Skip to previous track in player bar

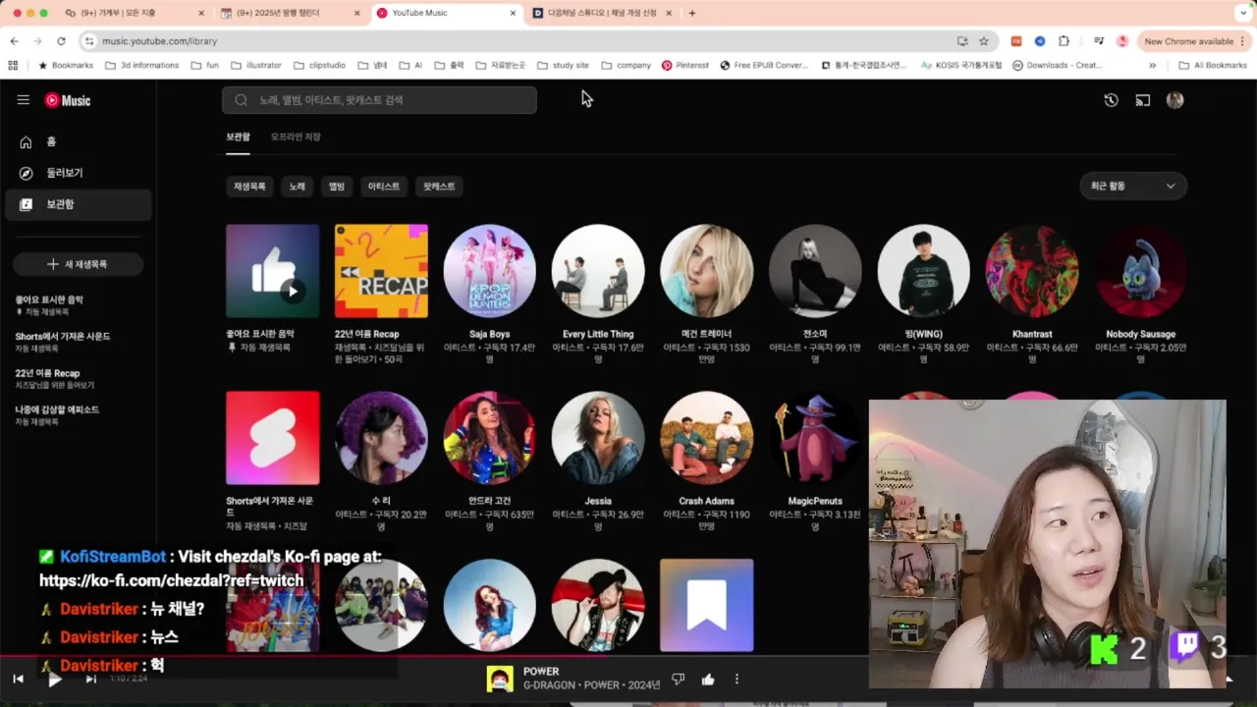point(18,679)
